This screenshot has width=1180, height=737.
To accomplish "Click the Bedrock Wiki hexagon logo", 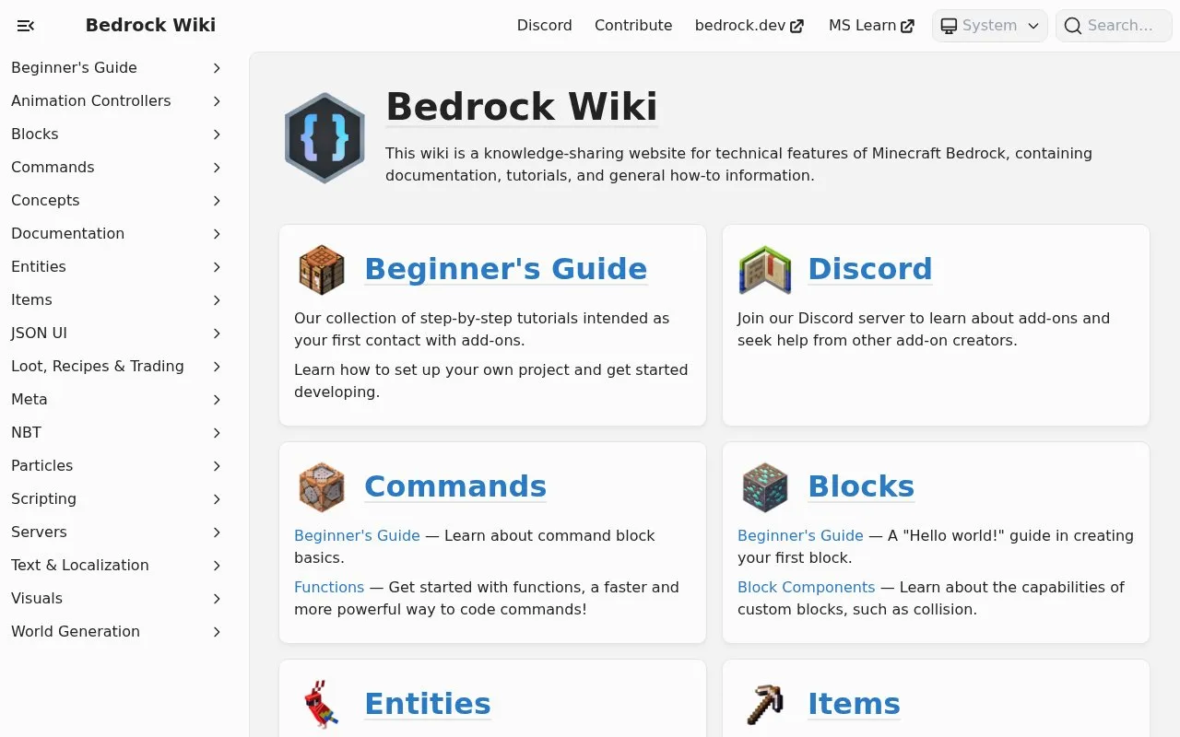I will pyautogui.click(x=324, y=138).
